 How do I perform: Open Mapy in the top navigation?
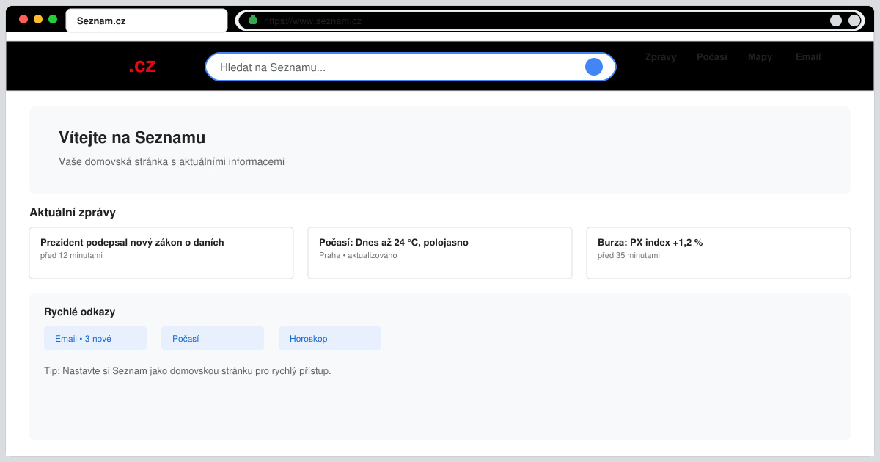tap(760, 56)
